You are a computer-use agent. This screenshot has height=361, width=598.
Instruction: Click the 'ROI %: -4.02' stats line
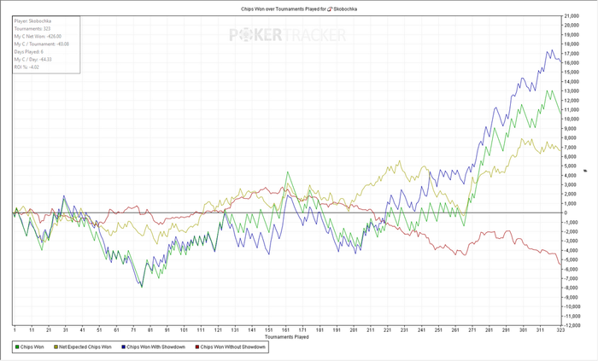[26, 67]
